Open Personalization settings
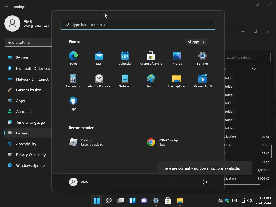276x207 pixels. click(x=28, y=90)
